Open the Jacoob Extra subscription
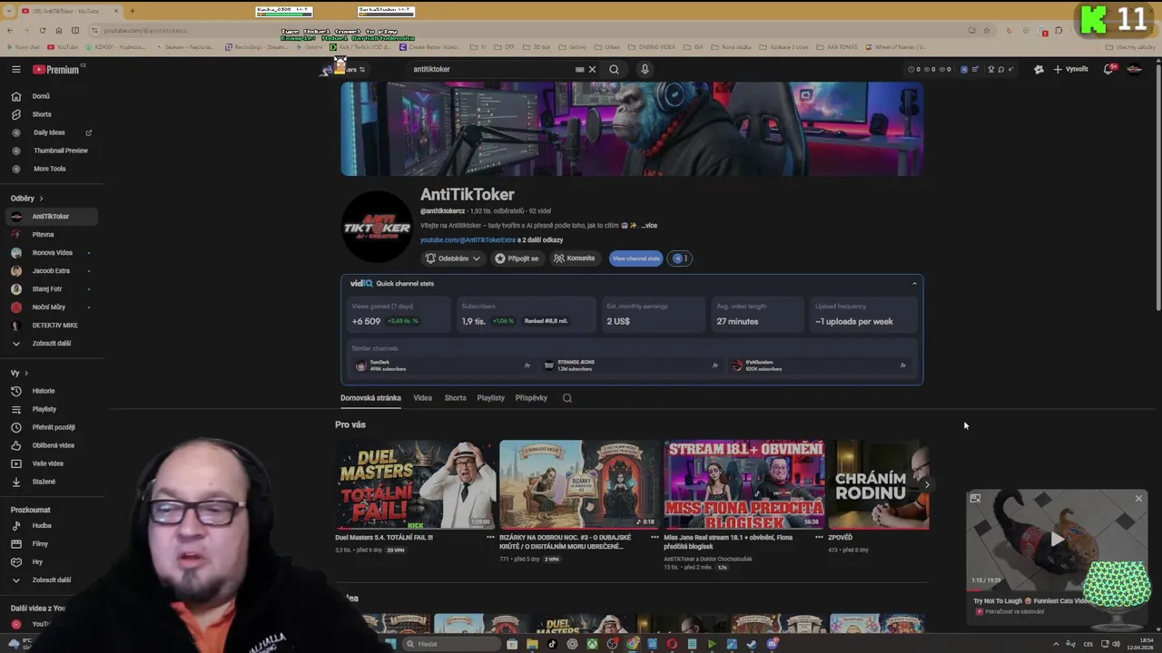Image resolution: width=1162 pixels, height=653 pixels. (50, 271)
